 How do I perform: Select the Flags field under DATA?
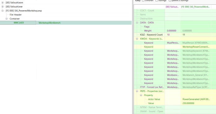pyautogui.click(x=147, y=27)
